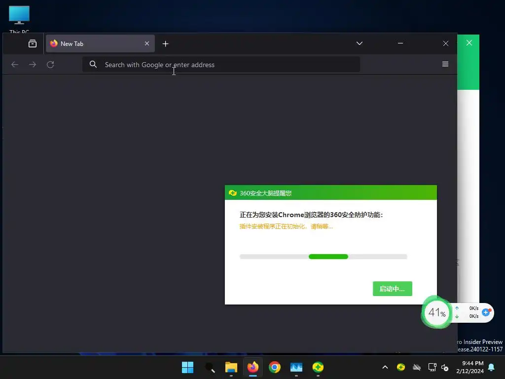Click the 360 logo in popup header
The image size is (505, 379).
(x=233, y=193)
